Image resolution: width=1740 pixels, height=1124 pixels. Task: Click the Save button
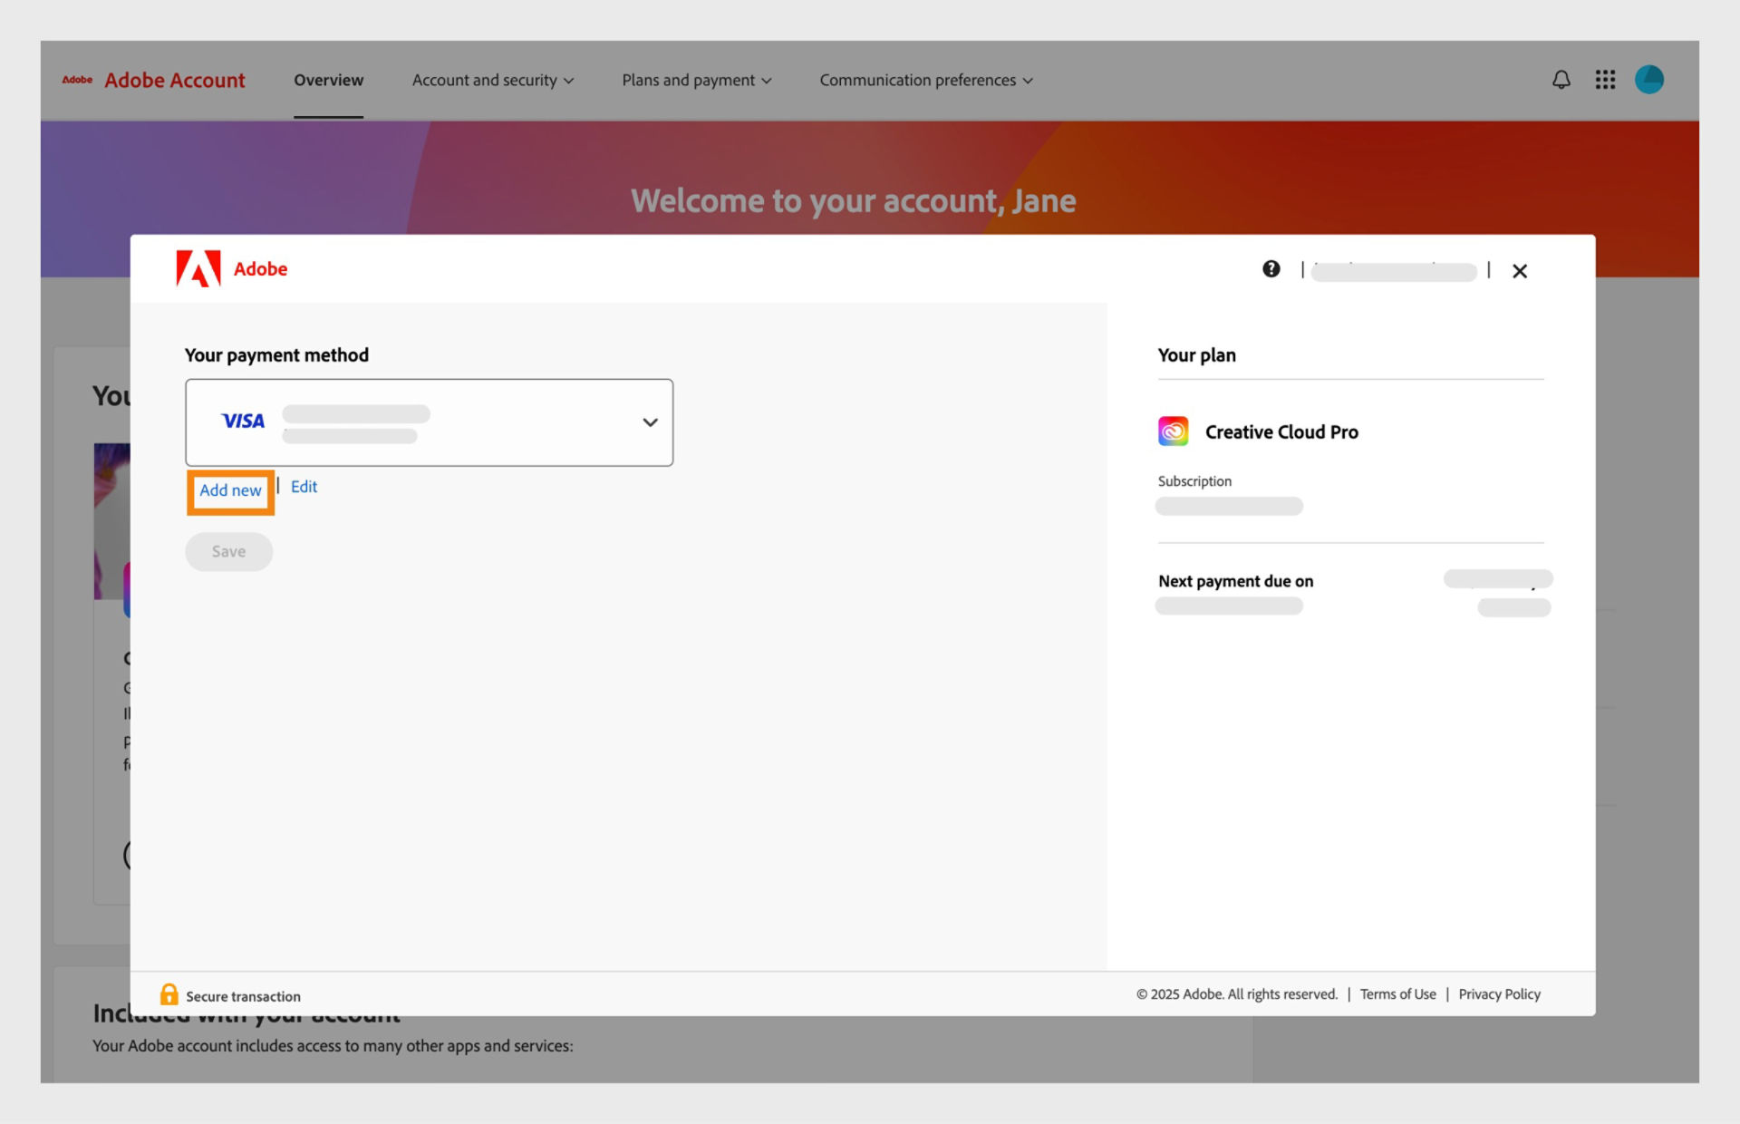pyautogui.click(x=228, y=552)
